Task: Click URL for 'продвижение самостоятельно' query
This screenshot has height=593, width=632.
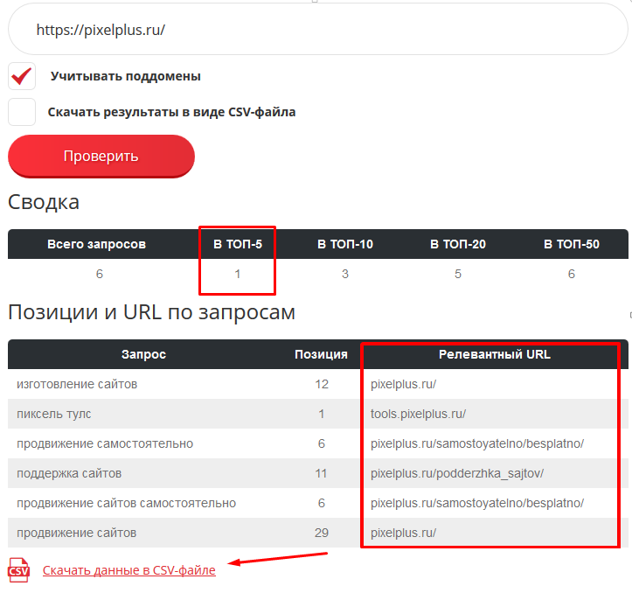Action: coord(476,443)
